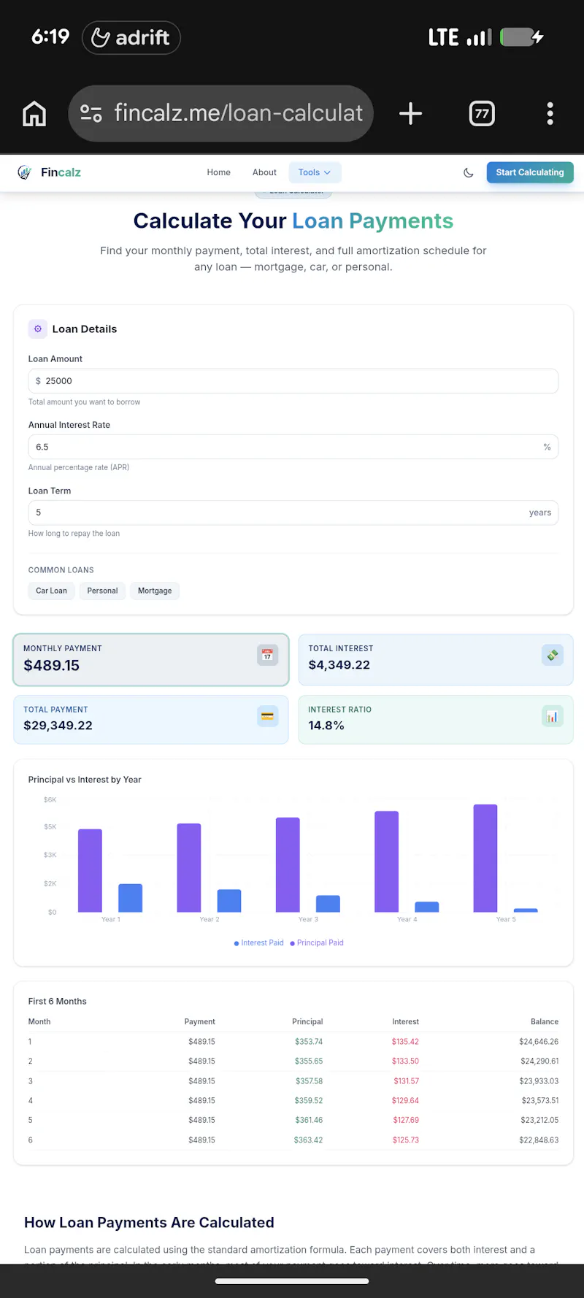The image size is (584, 1298).
Task: Click money icon on Total Interest card
Action: coord(553,655)
